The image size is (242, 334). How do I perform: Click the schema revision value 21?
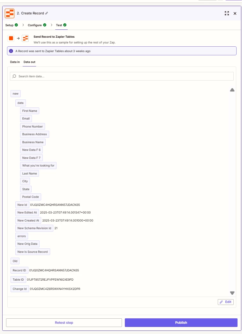pyautogui.click(x=56, y=228)
